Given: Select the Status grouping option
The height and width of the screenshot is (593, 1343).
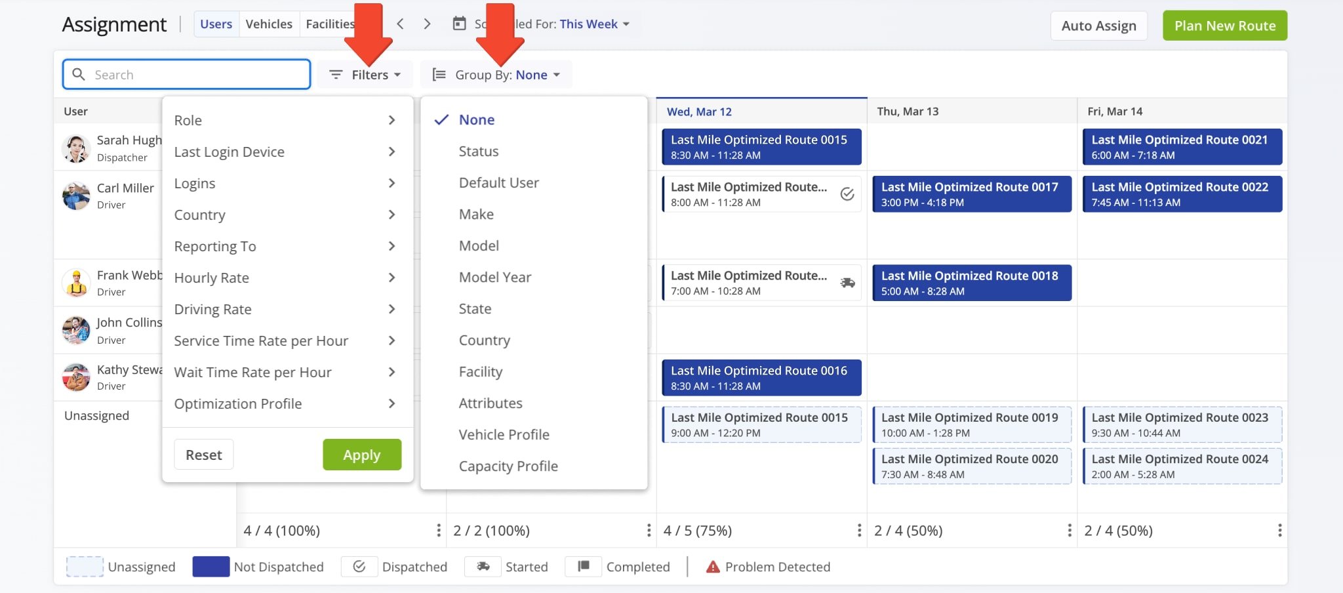Looking at the screenshot, I should click(x=478, y=151).
